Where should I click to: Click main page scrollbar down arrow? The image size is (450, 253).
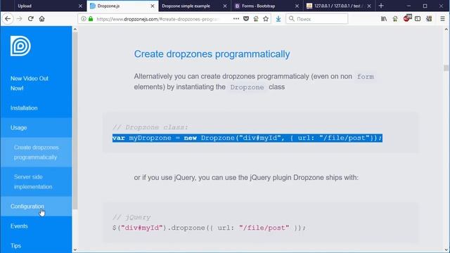(x=446, y=250)
